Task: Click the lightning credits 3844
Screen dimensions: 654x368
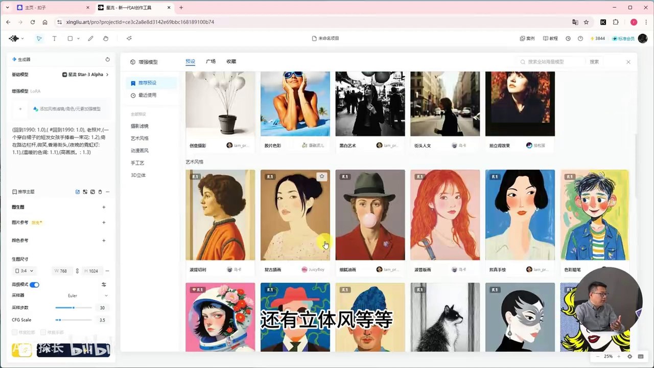Action: [597, 38]
